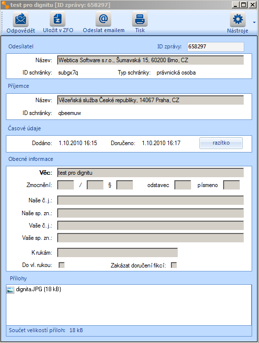Click the písmeno input box
The height and width of the screenshot is (343, 259).
(231, 185)
